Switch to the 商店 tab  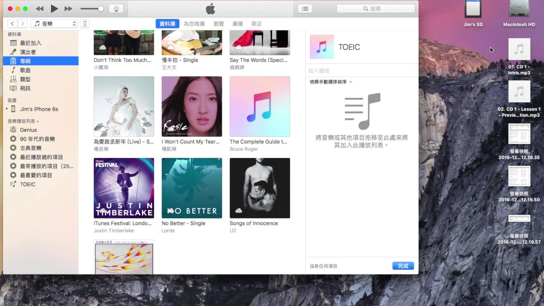tap(256, 24)
